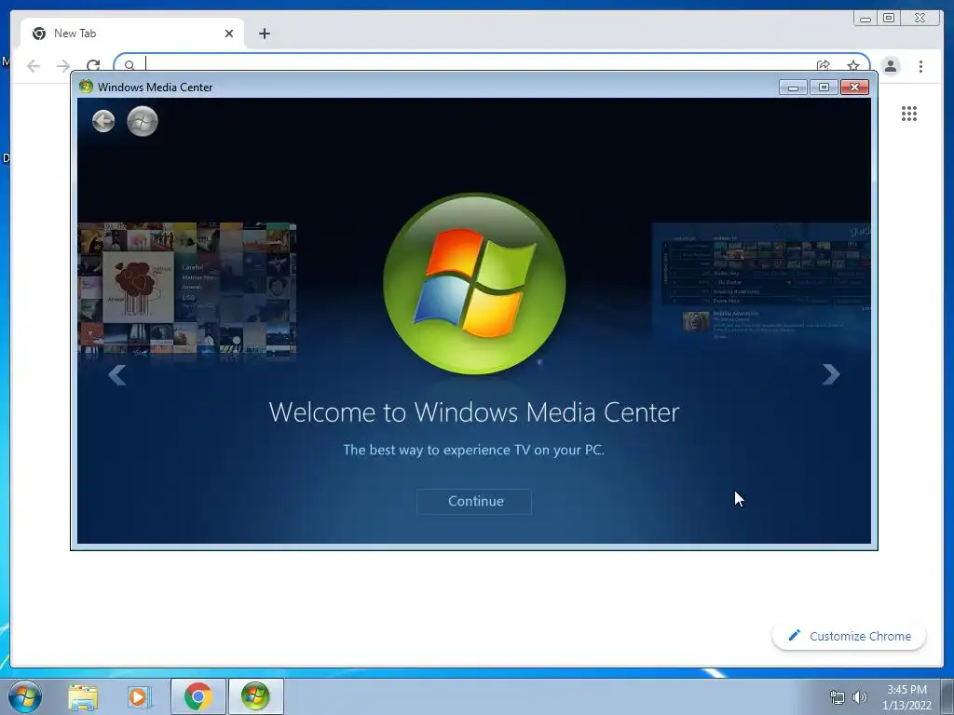
Task: Select the music library album collage thumbnail
Action: 187,289
